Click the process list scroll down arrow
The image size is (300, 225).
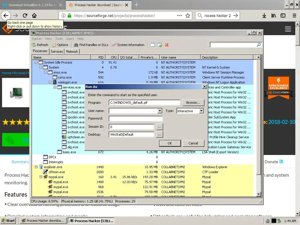tap(258, 194)
